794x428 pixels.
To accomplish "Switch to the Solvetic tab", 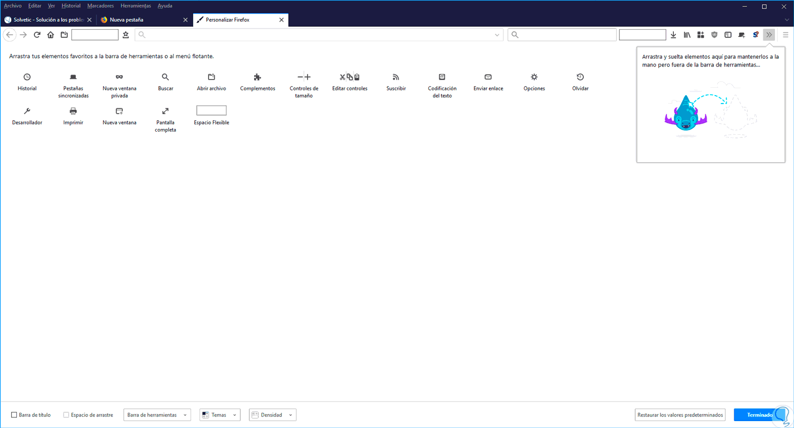I will (48, 20).
